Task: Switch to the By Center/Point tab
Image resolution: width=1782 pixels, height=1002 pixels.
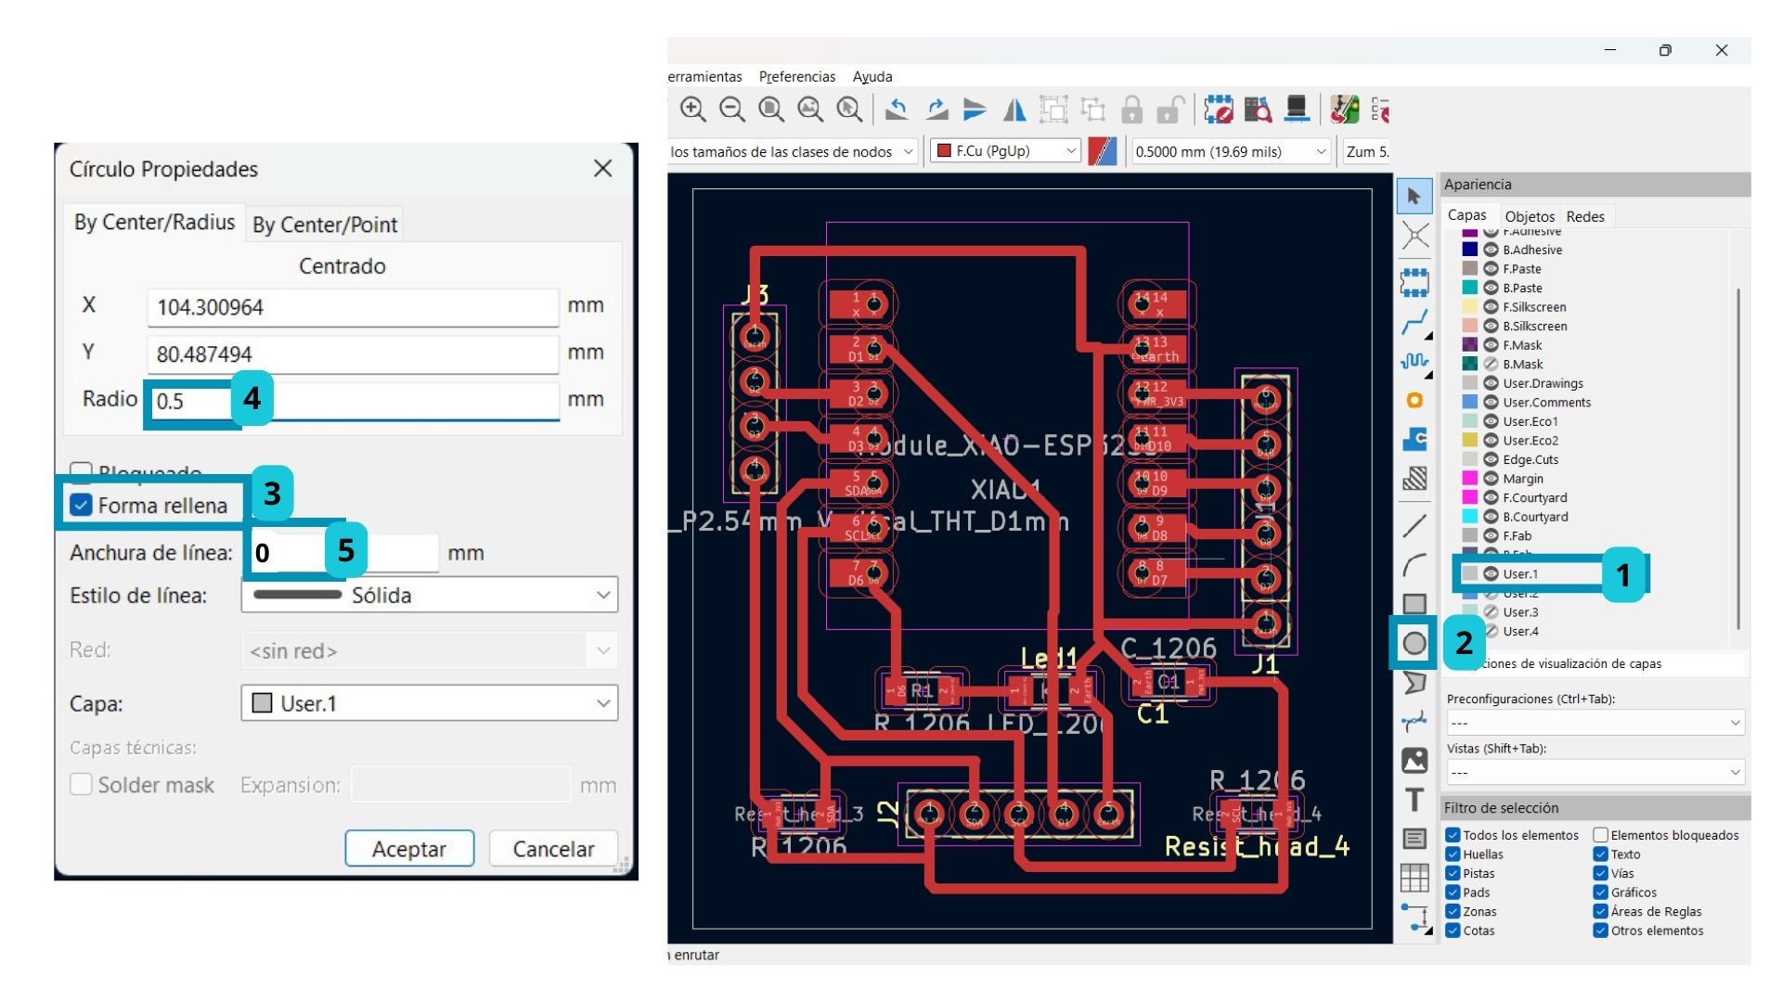Action: click(x=324, y=225)
